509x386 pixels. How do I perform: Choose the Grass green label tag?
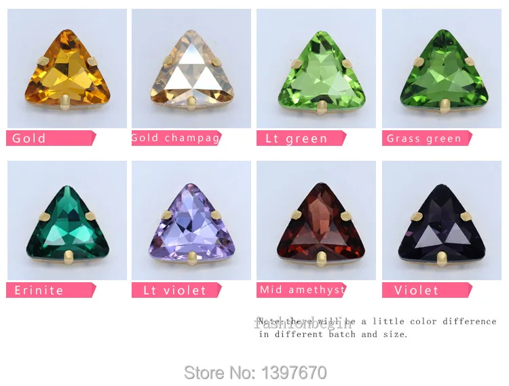click(x=427, y=138)
